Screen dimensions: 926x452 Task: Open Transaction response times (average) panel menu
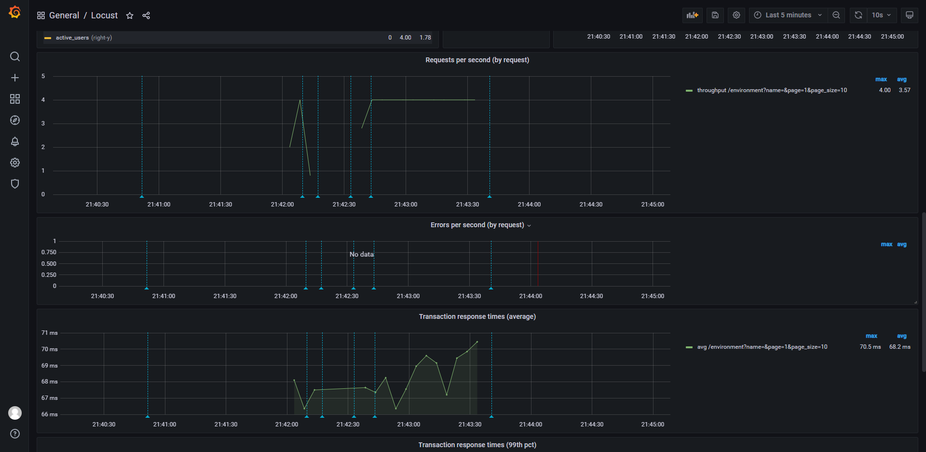click(x=477, y=316)
